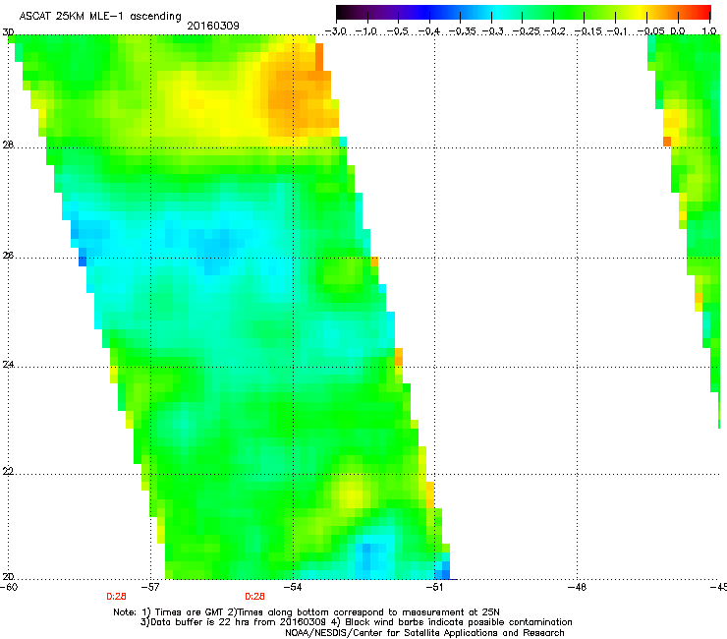727x639 pixels.
Task: Click the -0.2 colorbar label
Action: (x=554, y=31)
